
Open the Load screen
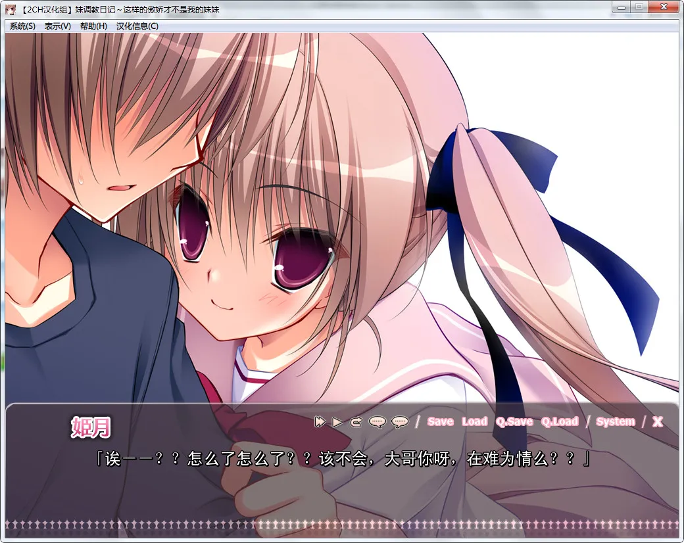click(474, 422)
